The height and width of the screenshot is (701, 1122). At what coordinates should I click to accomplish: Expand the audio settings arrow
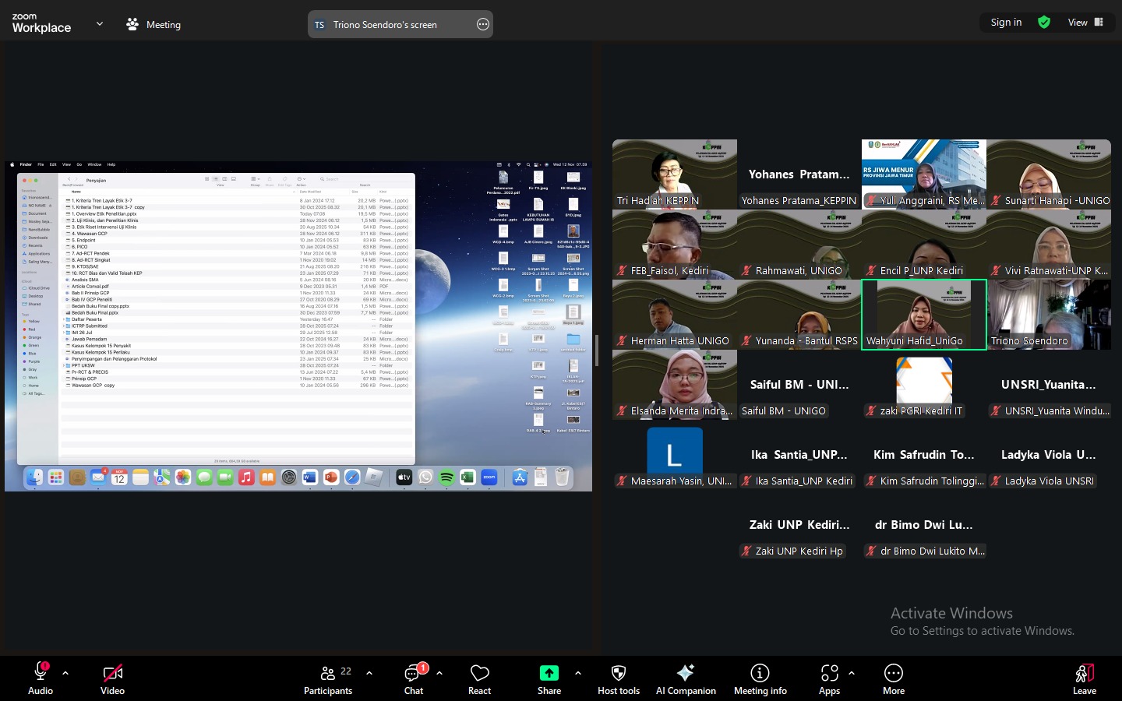pos(65,673)
